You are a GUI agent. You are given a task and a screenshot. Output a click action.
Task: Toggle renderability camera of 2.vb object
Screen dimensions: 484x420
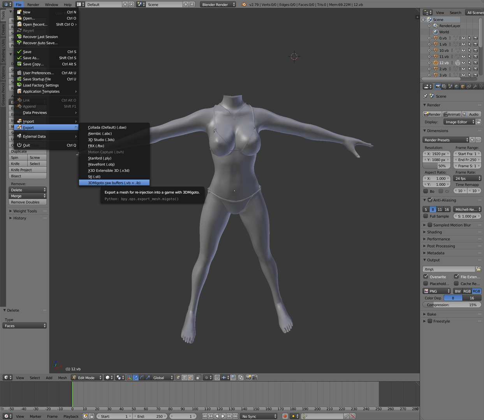(475, 69)
